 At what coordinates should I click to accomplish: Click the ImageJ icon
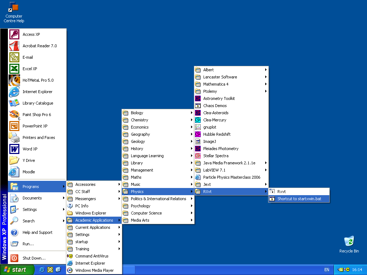click(x=198, y=141)
